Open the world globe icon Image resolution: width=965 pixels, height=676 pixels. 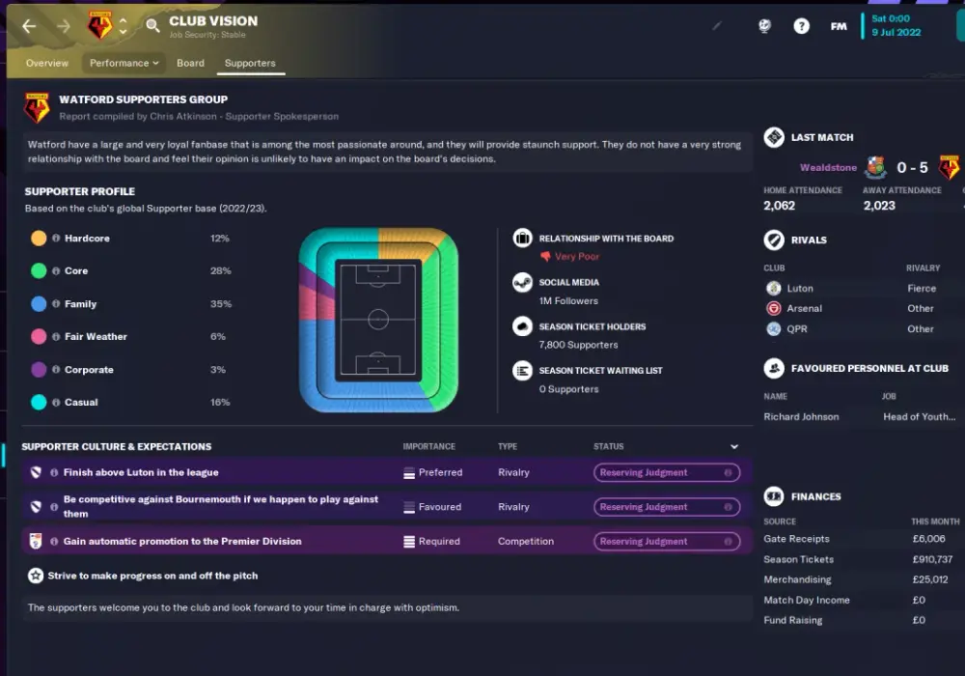pos(764,26)
